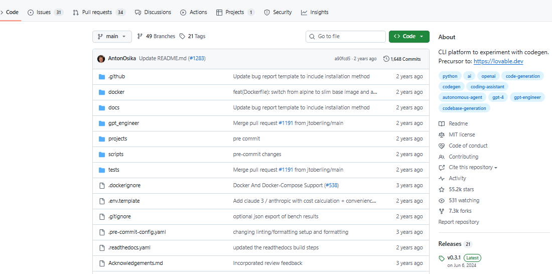Open the #538 pull request link
Viewport: 552px width, 274px height.
pyautogui.click(x=332, y=185)
